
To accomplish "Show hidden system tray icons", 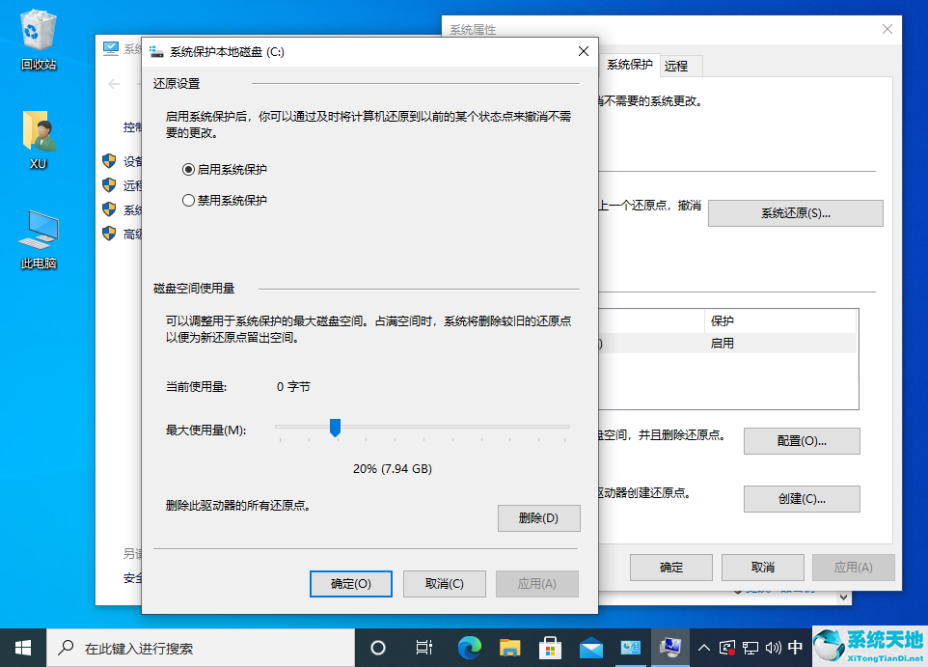I will (703, 648).
